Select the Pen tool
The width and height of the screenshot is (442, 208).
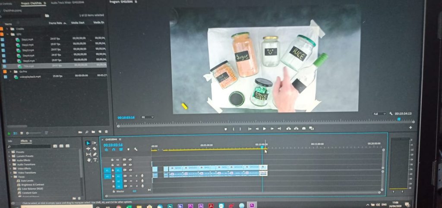pos(95,154)
